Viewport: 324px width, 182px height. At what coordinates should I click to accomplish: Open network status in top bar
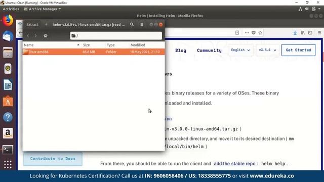(x=300, y=9)
